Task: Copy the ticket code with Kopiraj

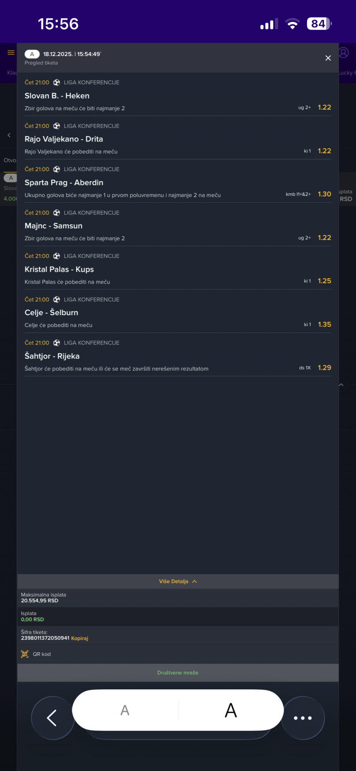Action: point(80,638)
